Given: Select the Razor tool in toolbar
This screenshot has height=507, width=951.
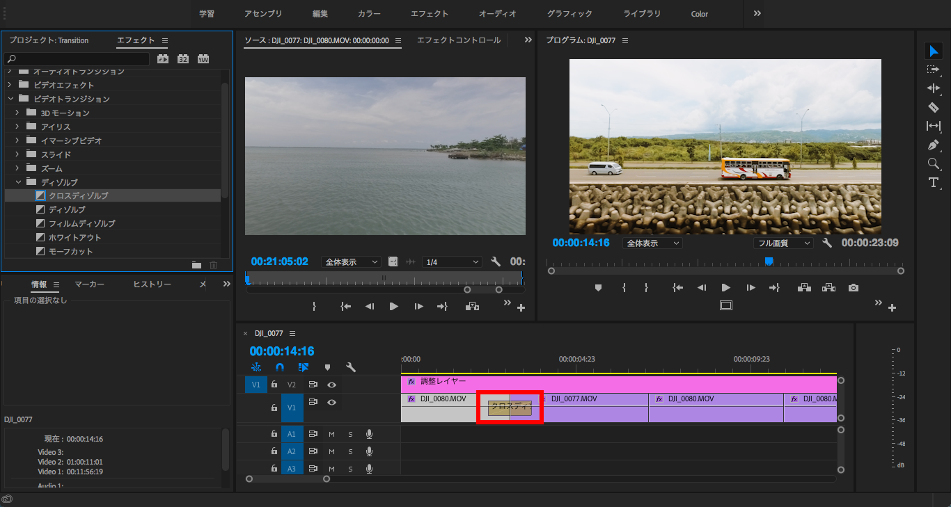Looking at the screenshot, I should [933, 107].
